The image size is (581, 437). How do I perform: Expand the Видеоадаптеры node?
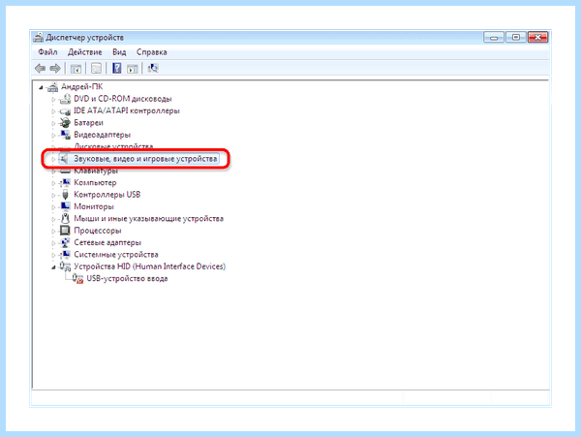tap(53, 136)
